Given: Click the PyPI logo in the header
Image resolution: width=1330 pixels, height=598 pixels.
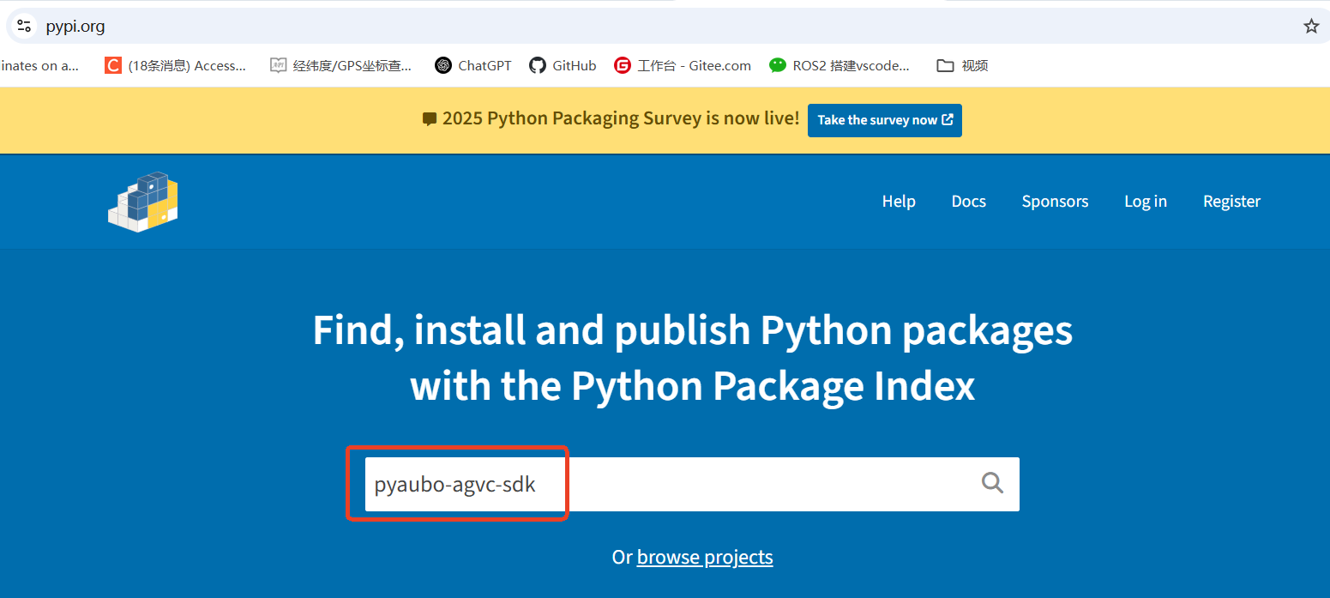Looking at the screenshot, I should coord(142,202).
